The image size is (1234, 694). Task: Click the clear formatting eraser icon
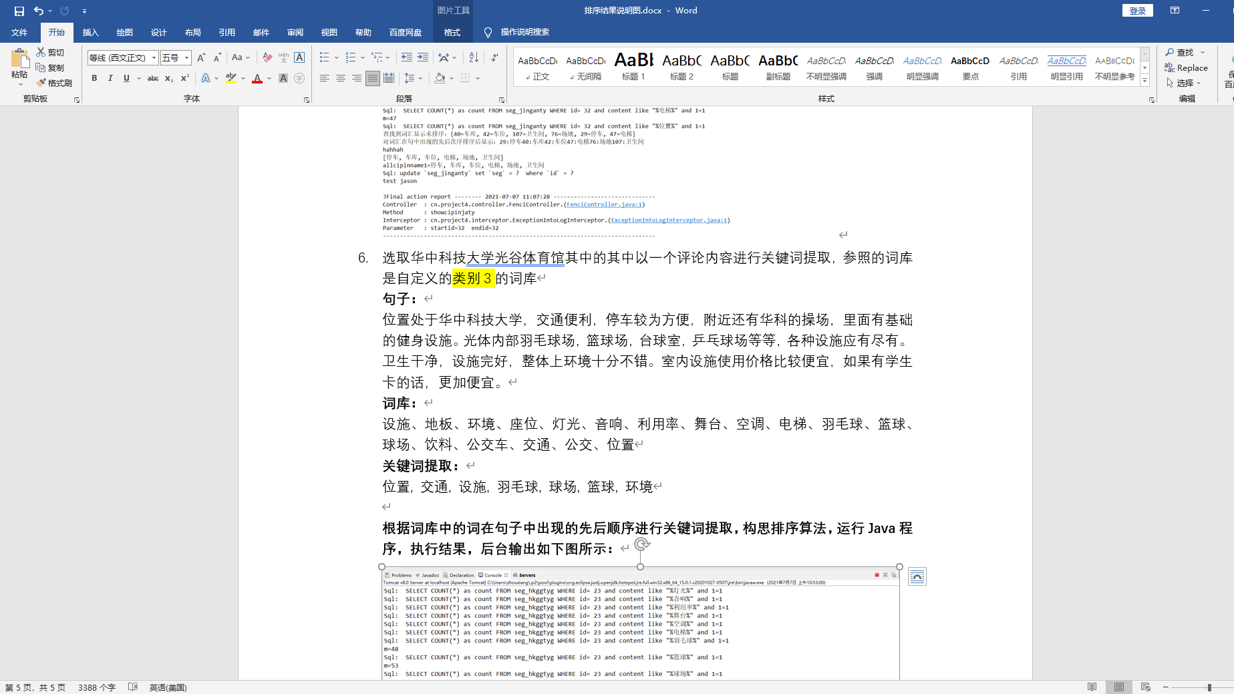267,57
